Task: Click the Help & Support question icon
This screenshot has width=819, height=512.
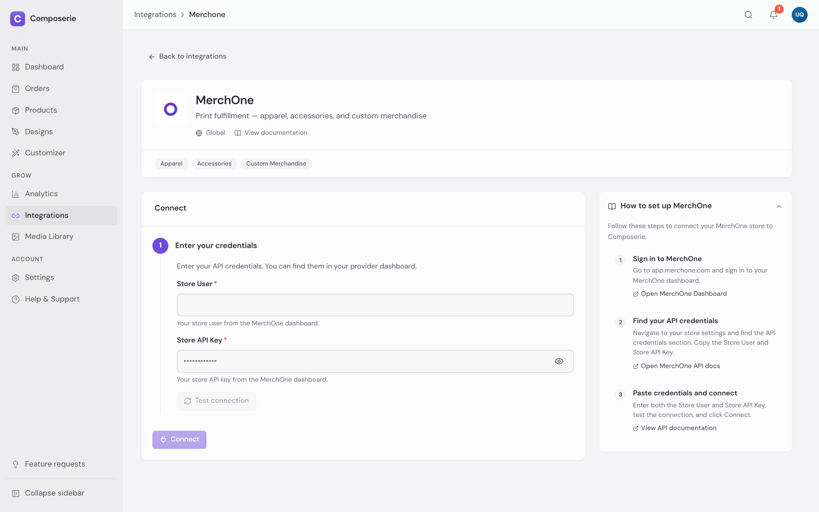Action: click(16, 299)
